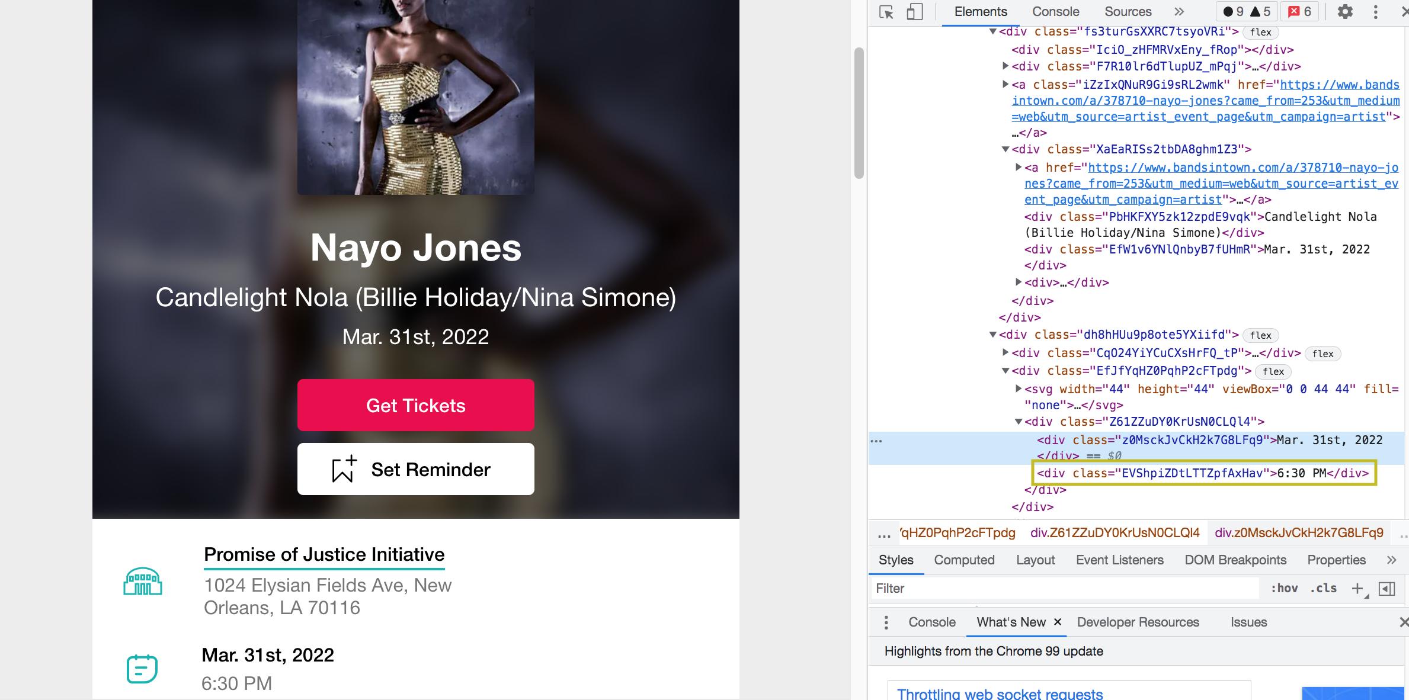Collapse the fs3turGsXXRC7tsyoVRi div node

tap(992, 31)
